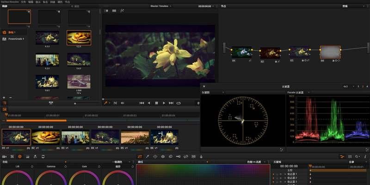Add a new album with plus button

(4, 98)
